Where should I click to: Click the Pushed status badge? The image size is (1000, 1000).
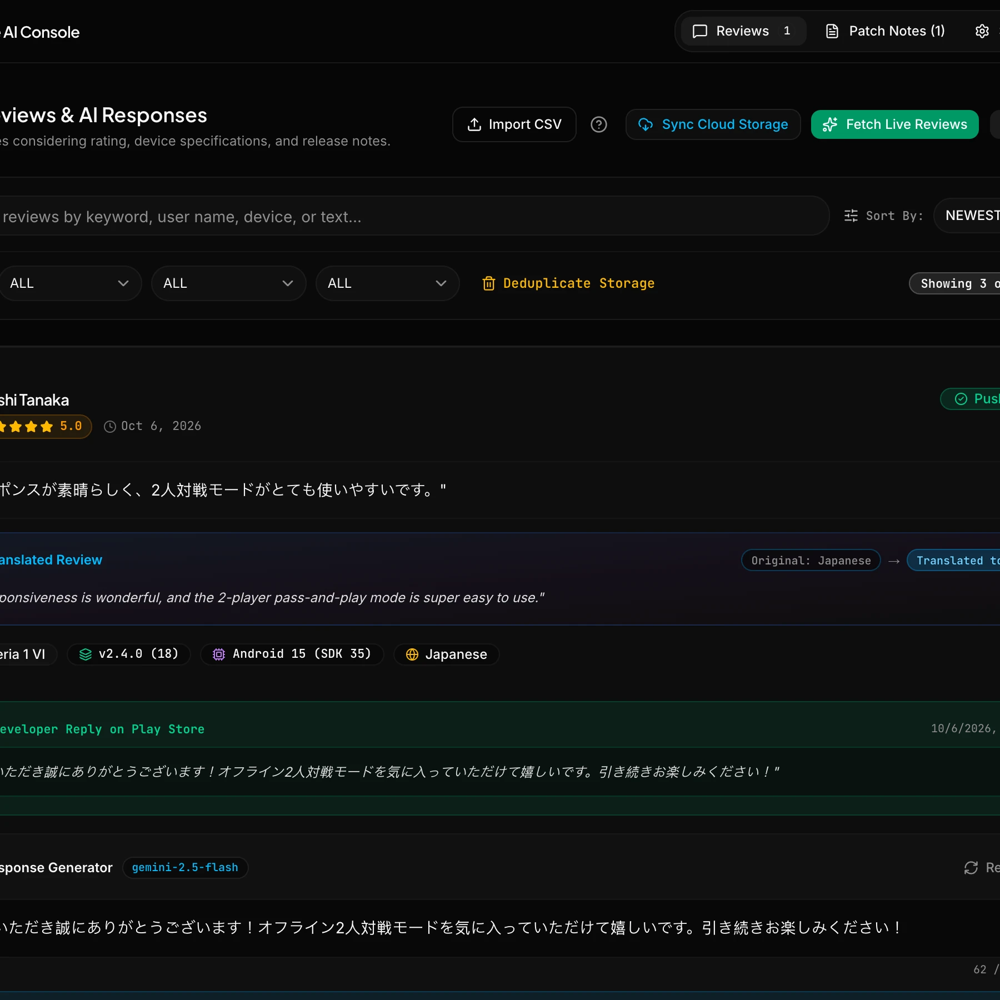971,399
